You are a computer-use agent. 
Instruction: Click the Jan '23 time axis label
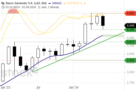pyautogui.click(x=5, y=87)
